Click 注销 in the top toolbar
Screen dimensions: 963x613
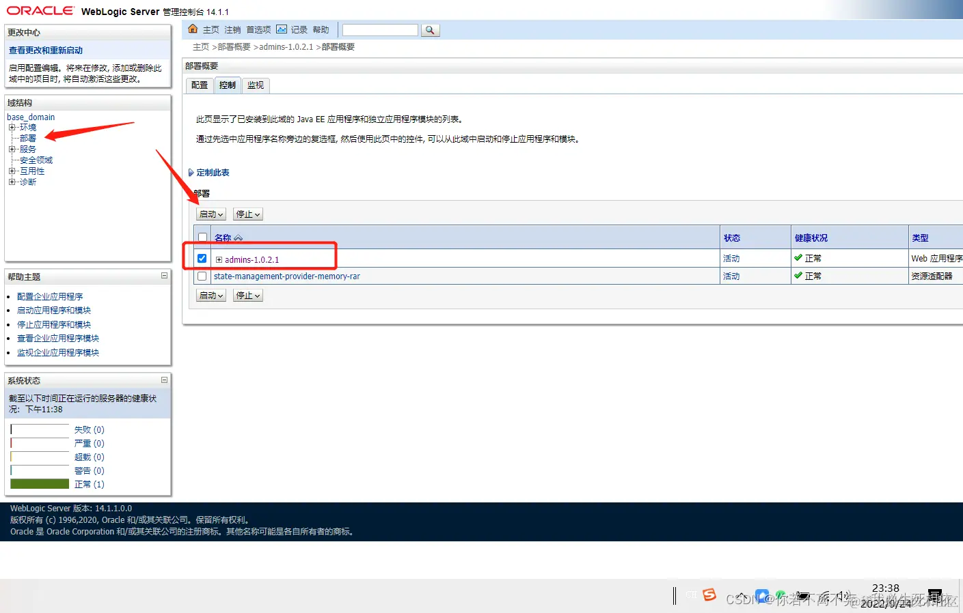coord(232,30)
